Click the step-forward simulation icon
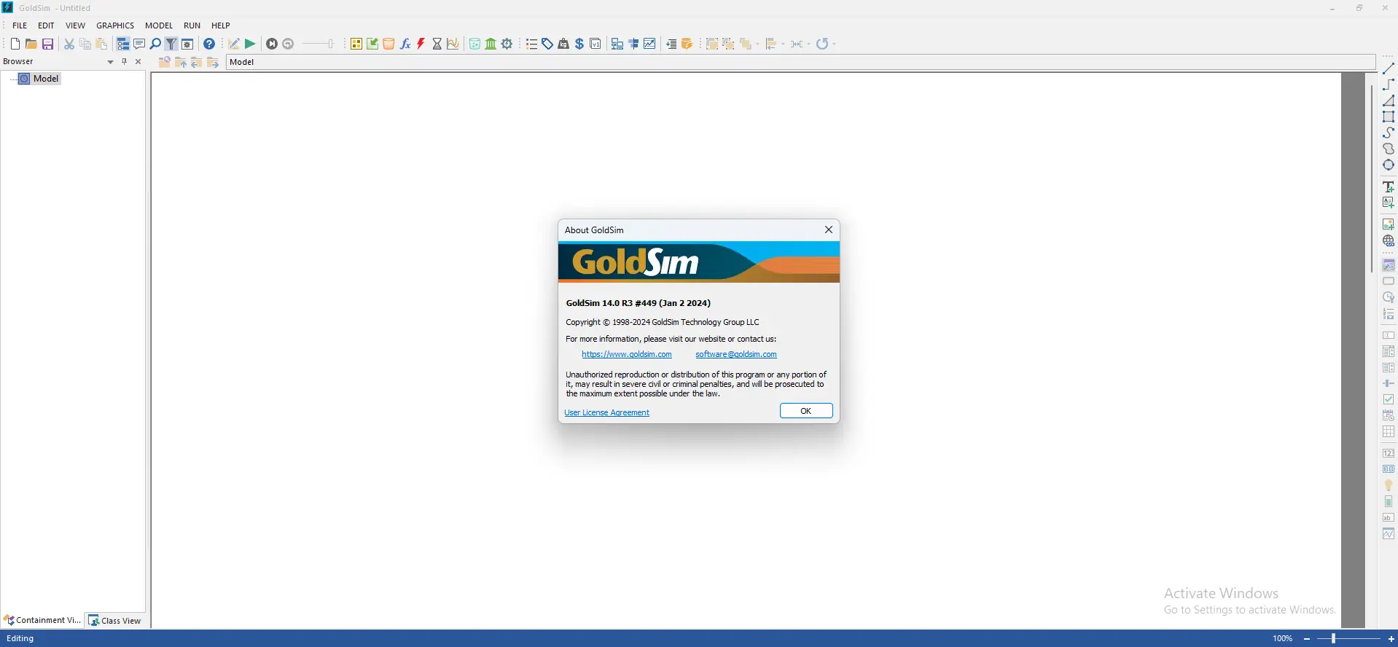 point(272,44)
